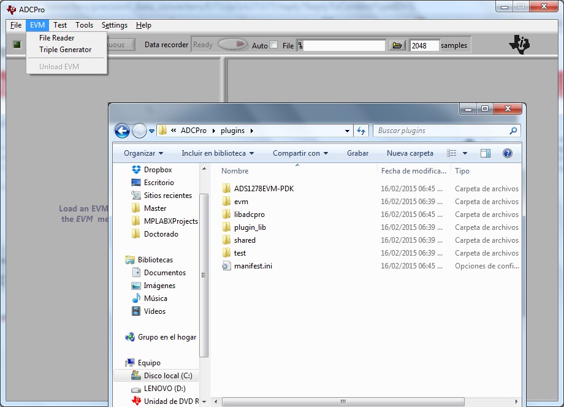Screen dimensions: 564x407
Task: Select the evm folder
Action: point(241,202)
